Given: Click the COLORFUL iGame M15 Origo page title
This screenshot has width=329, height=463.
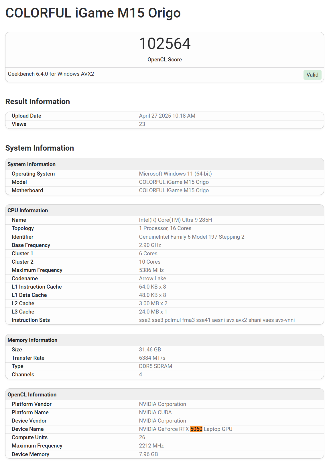Looking at the screenshot, I should [x=93, y=13].
